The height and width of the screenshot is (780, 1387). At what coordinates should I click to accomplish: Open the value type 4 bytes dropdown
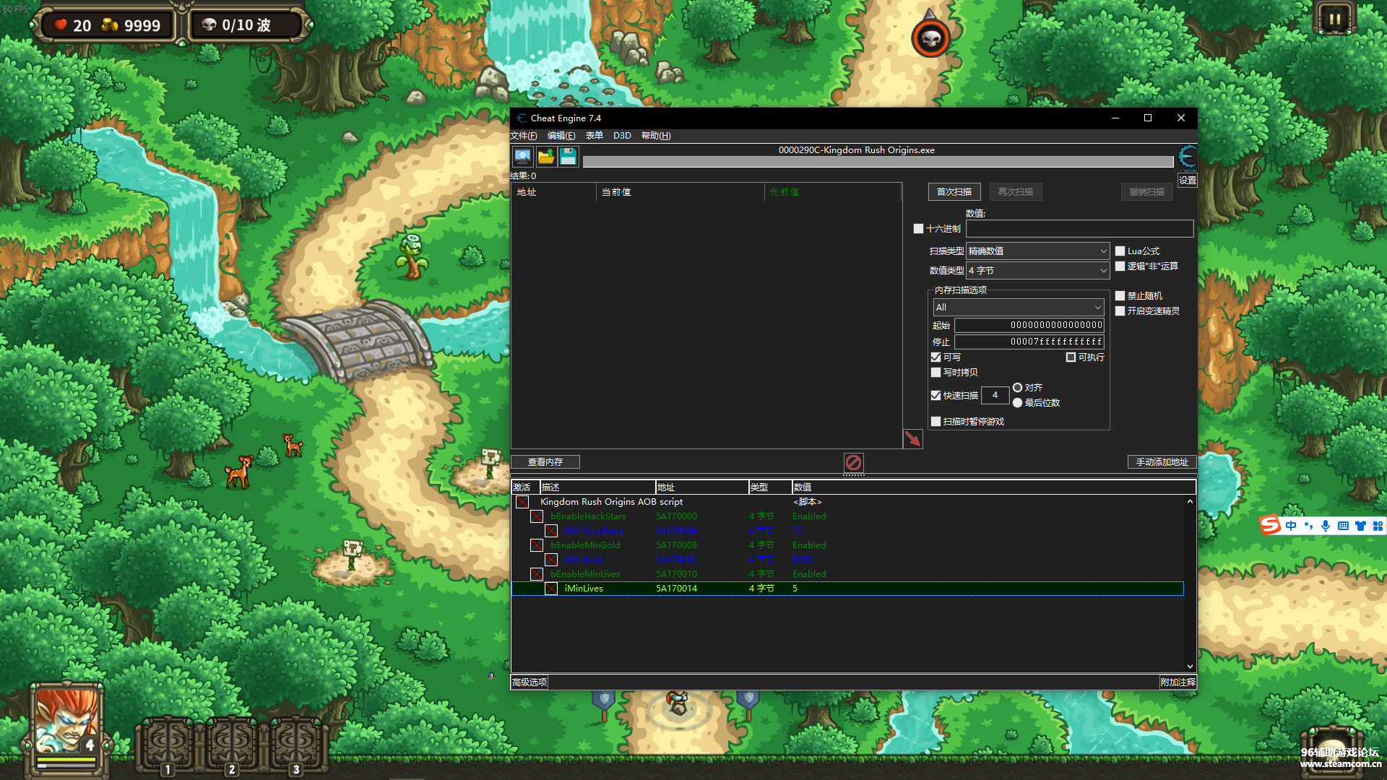[1037, 271]
